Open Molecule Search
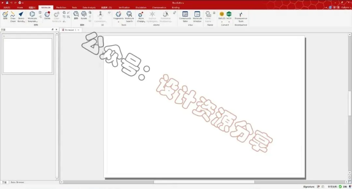This screenshot has height=189, width=352. [x=129, y=17]
